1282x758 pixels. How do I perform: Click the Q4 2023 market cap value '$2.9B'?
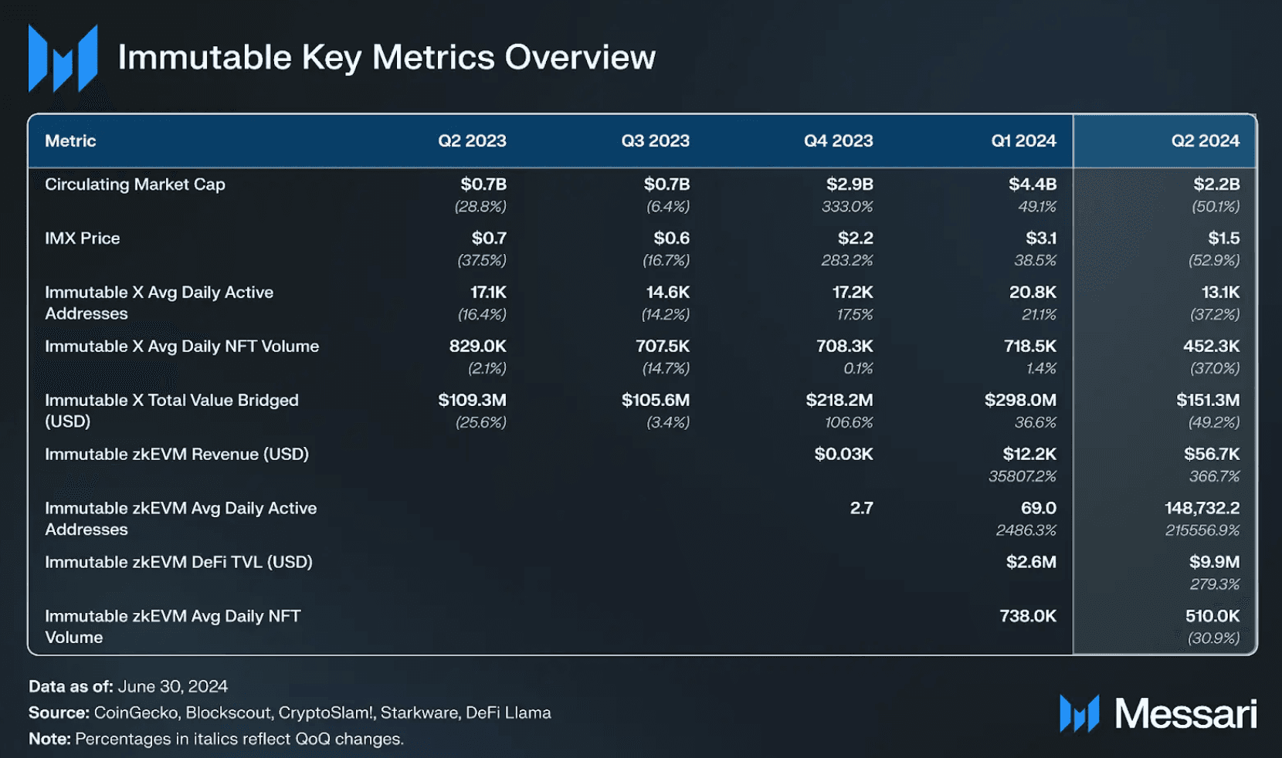point(850,184)
